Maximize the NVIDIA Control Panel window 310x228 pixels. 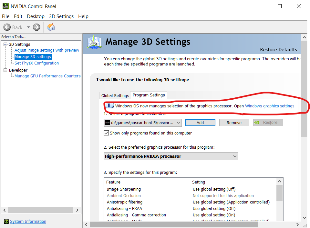pos(280,6)
